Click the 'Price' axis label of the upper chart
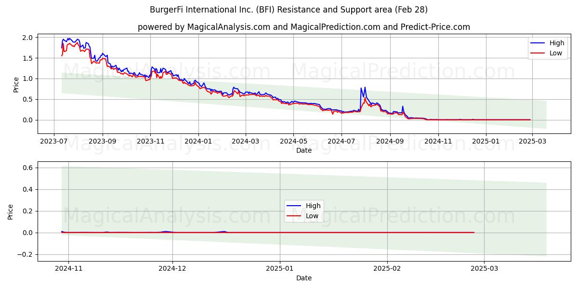This screenshot has height=289, width=578. [16, 84]
